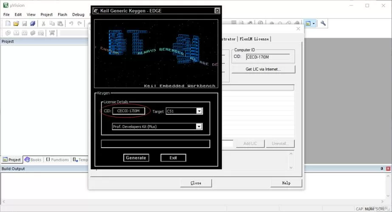Click the Copy toolbar icon

pyautogui.click(x=52, y=23)
